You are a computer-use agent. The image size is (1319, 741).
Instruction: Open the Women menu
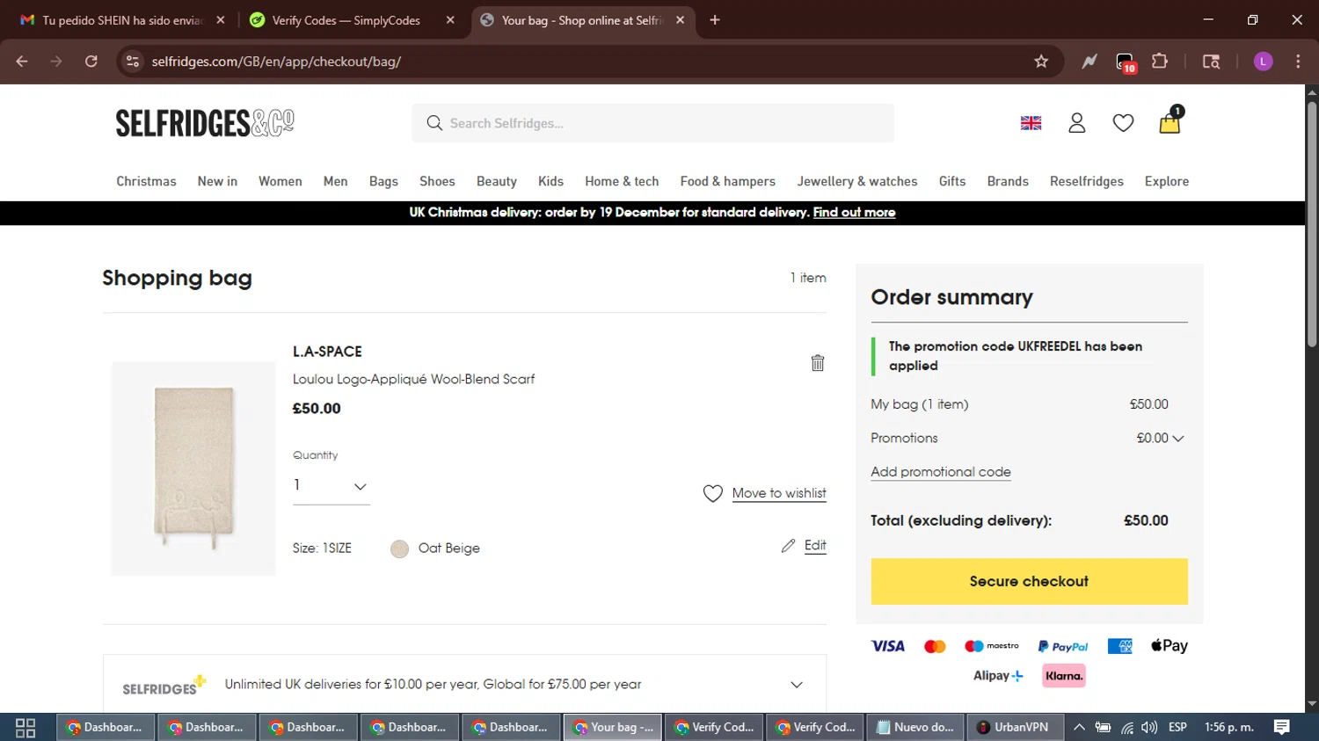coord(281,181)
